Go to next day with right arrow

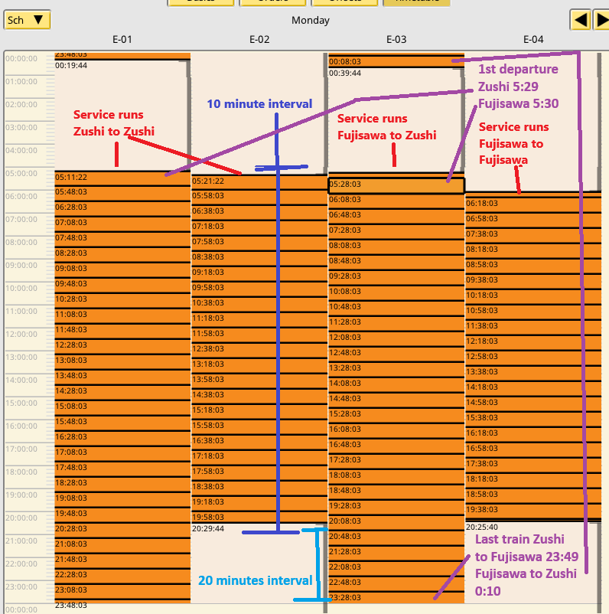point(601,20)
